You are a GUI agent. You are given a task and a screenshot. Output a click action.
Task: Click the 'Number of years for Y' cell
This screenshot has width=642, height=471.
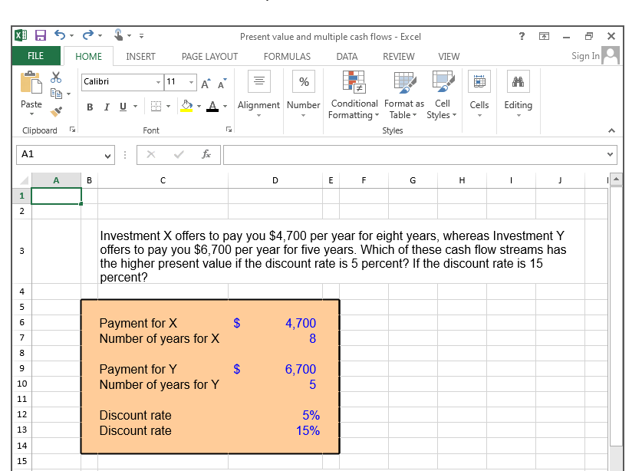163,384
